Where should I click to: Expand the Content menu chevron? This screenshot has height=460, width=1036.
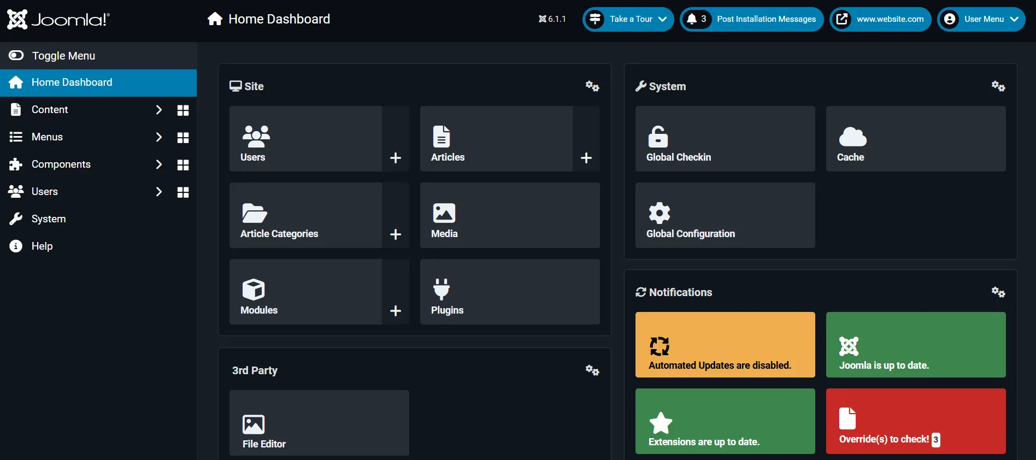click(x=159, y=110)
